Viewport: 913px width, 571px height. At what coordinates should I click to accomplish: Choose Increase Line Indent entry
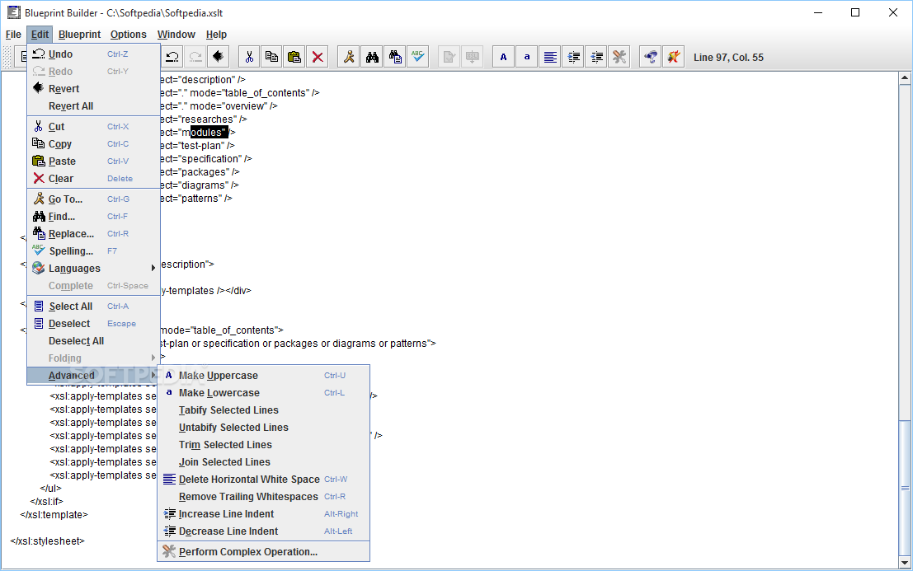coord(263,515)
